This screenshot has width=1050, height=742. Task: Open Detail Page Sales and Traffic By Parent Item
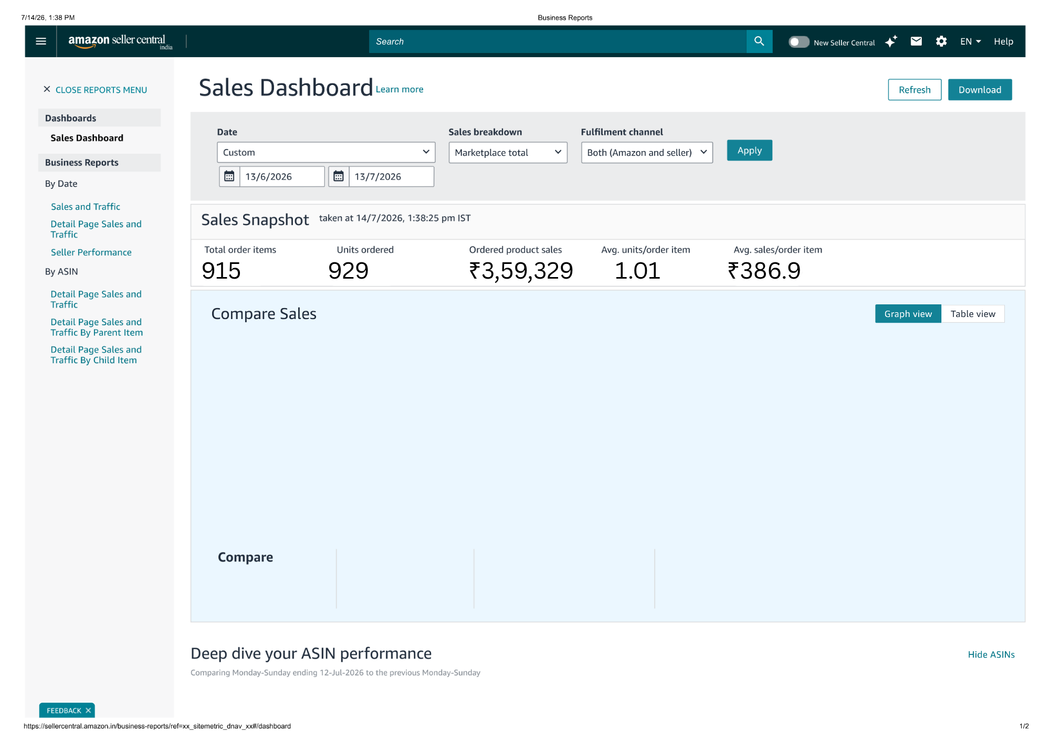(x=97, y=327)
